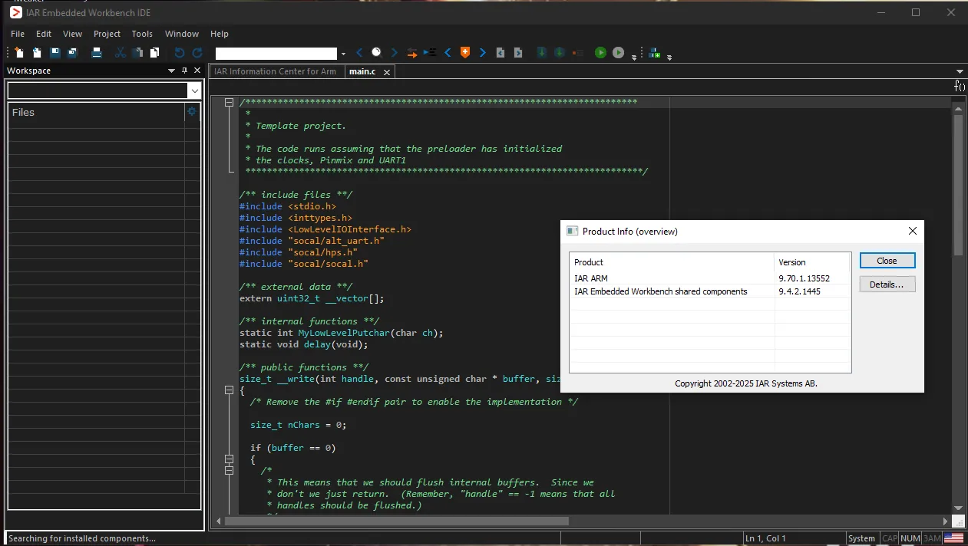Toggle bookmark with the orange shield icon
The width and height of the screenshot is (968, 546).
click(x=464, y=53)
